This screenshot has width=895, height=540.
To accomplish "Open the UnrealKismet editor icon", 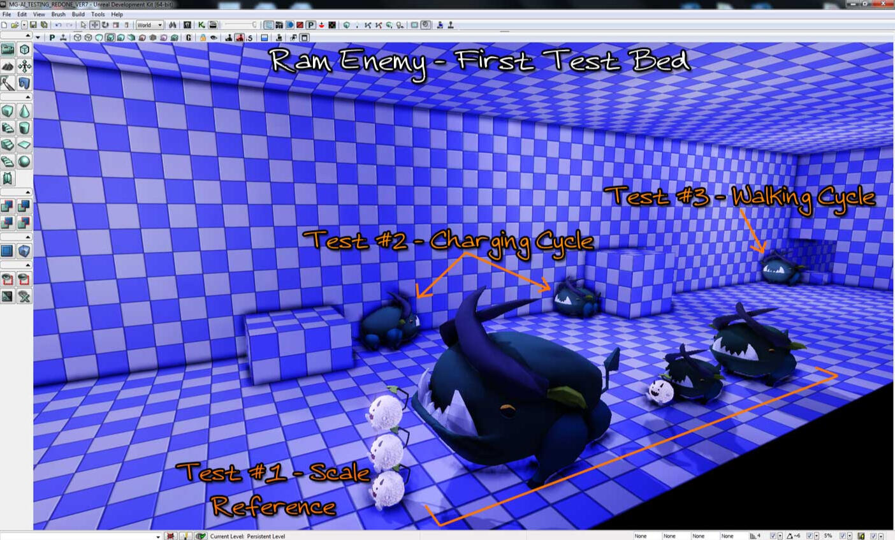I will (x=201, y=25).
